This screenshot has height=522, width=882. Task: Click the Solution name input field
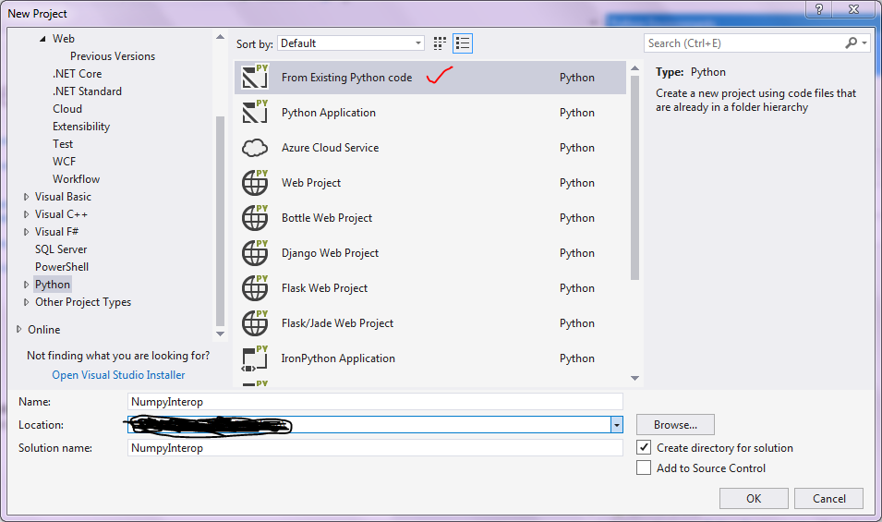pyautogui.click(x=375, y=448)
